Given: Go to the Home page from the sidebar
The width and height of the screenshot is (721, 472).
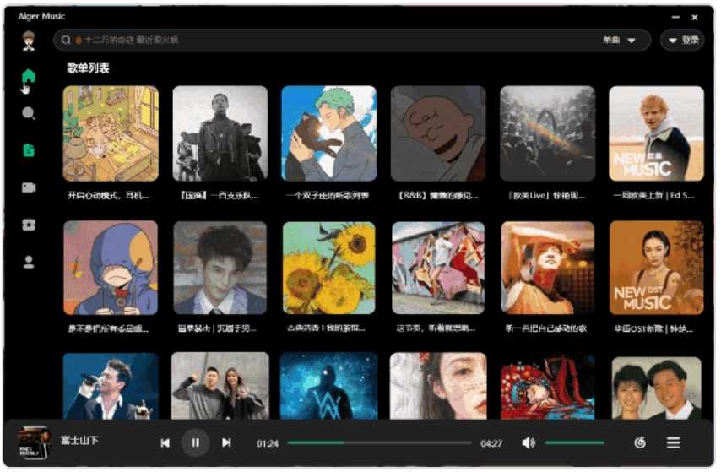Looking at the screenshot, I should (29, 75).
